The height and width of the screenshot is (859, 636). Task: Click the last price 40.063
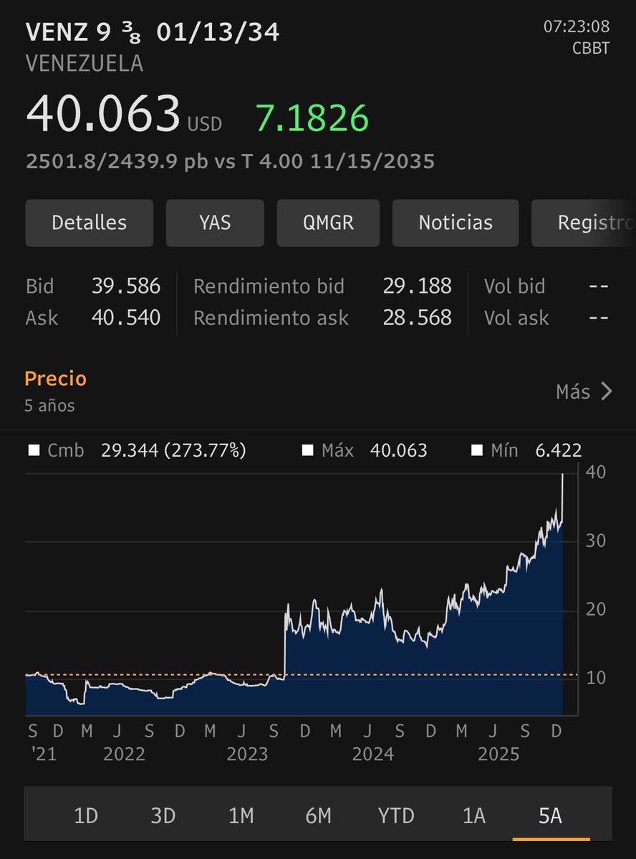coord(103,114)
